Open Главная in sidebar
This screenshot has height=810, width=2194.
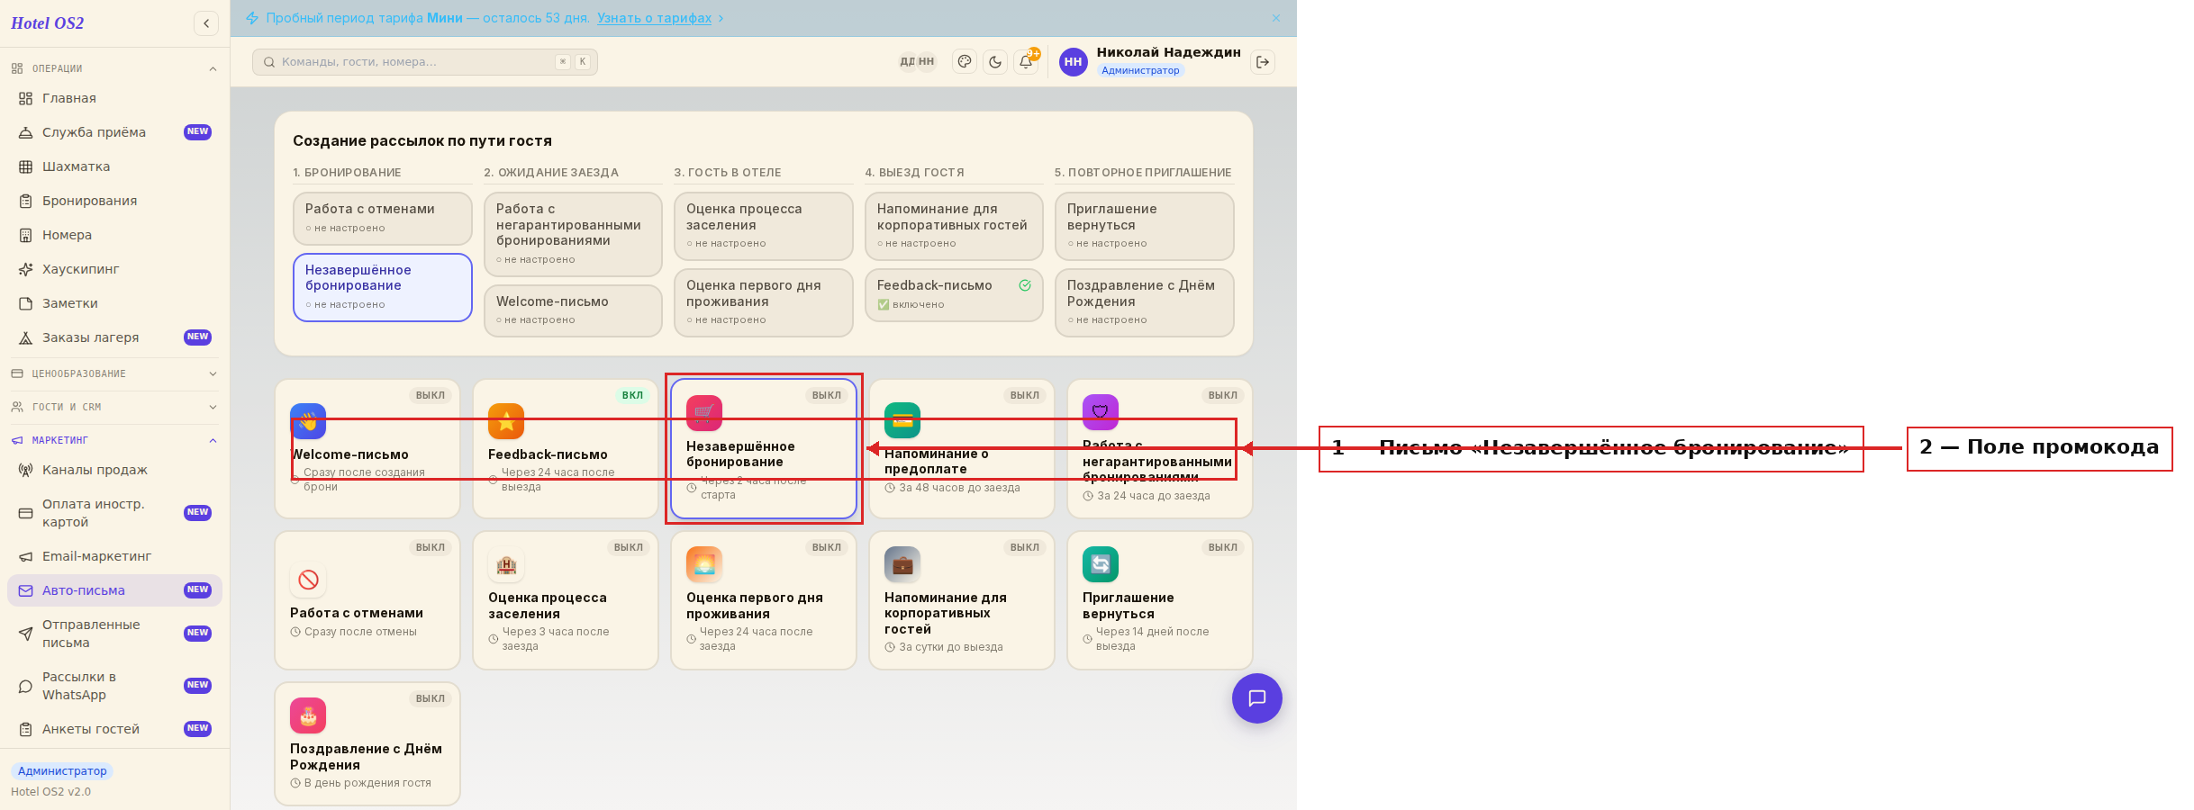click(x=114, y=98)
